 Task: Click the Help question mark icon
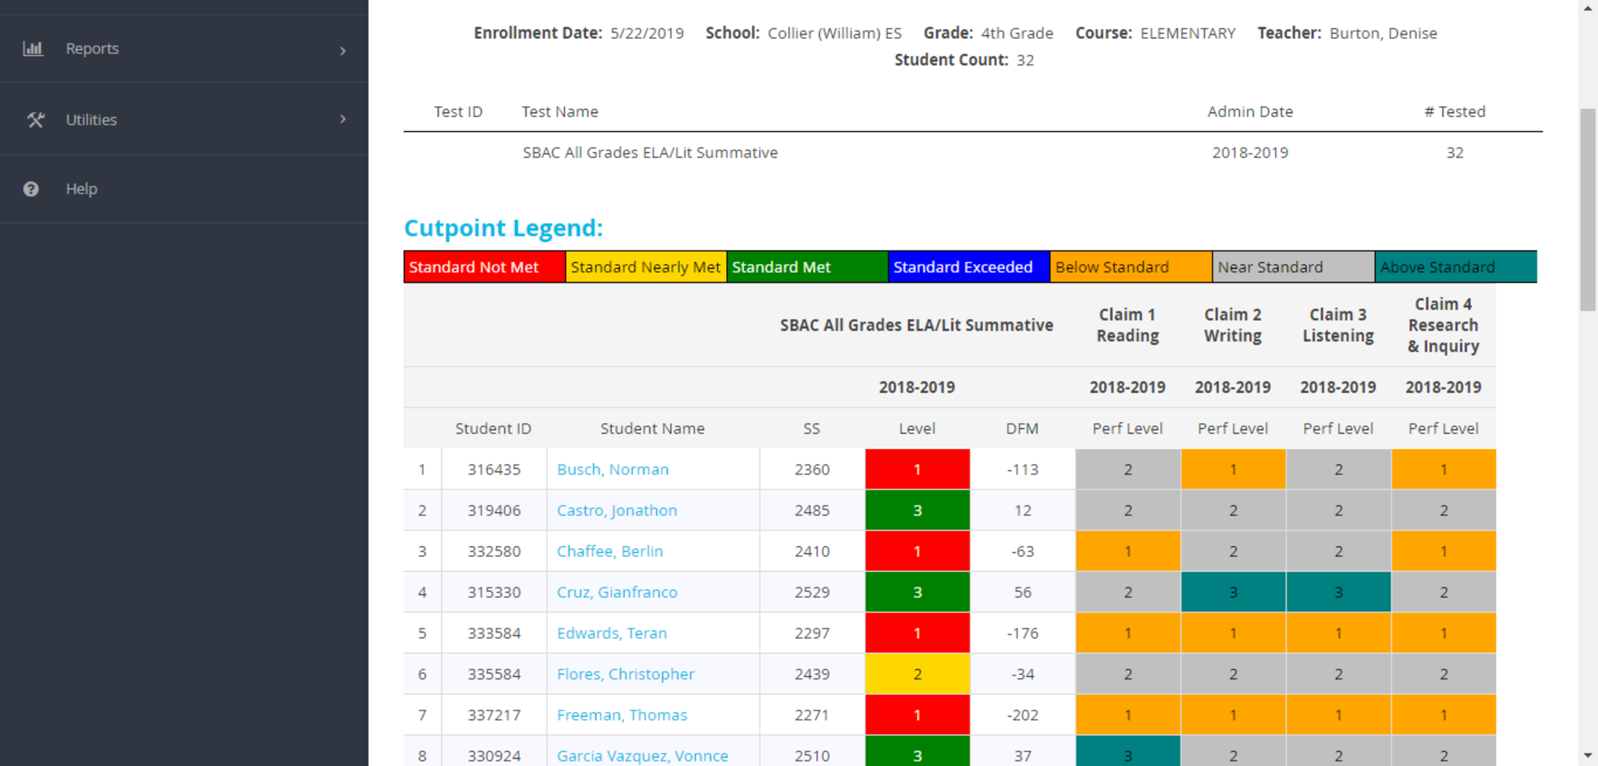click(x=31, y=189)
